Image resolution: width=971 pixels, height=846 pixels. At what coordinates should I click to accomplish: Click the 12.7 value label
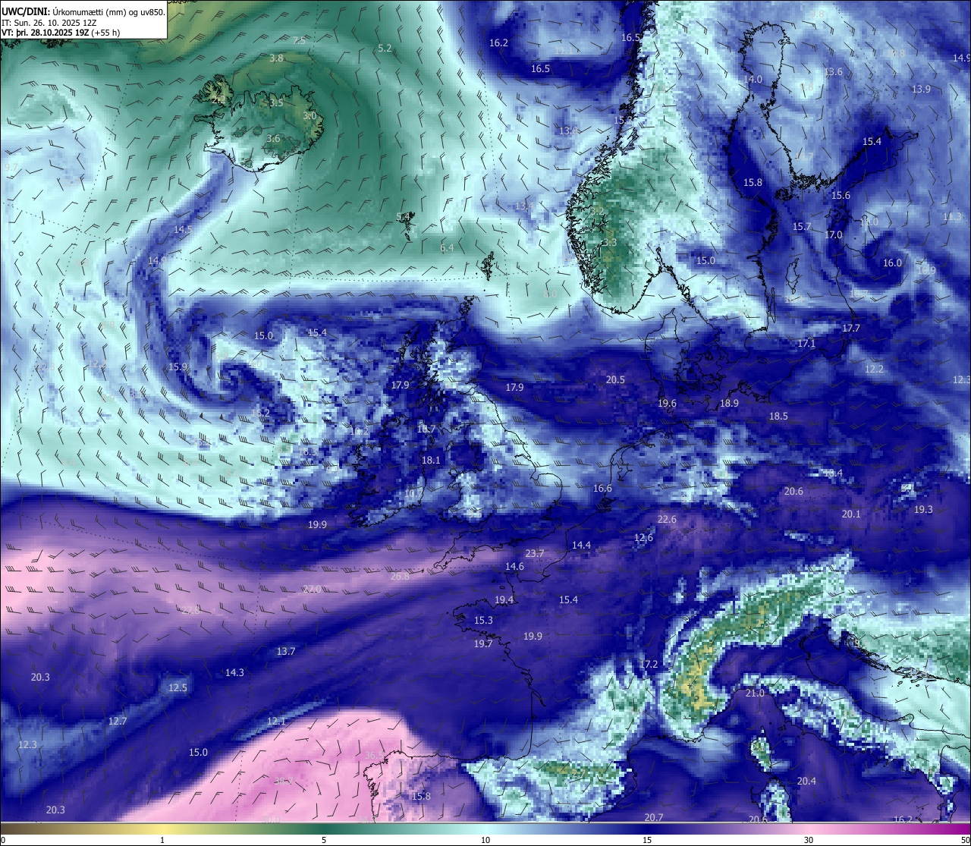118,721
